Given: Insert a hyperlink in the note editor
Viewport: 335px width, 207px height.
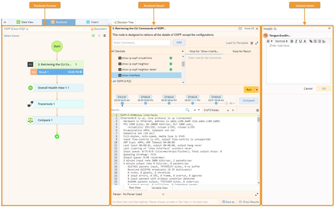Looking at the screenshot, I should pos(311,41).
